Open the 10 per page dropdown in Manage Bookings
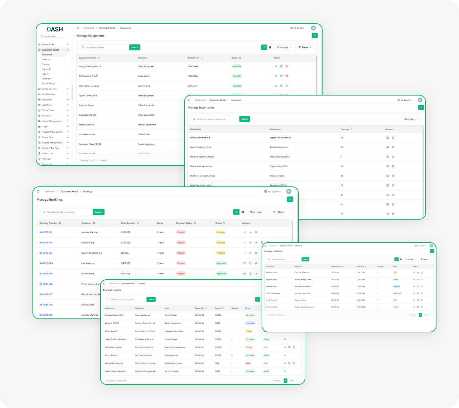This screenshot has height=408, width=459. [x=258, y=212]
